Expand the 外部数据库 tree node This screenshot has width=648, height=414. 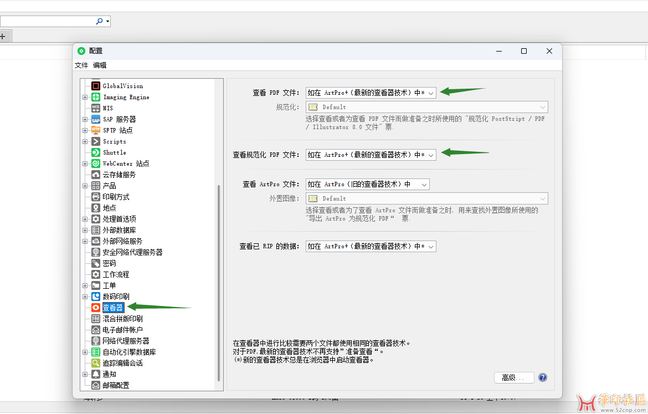pyautogui.click(x=85, y=230)
